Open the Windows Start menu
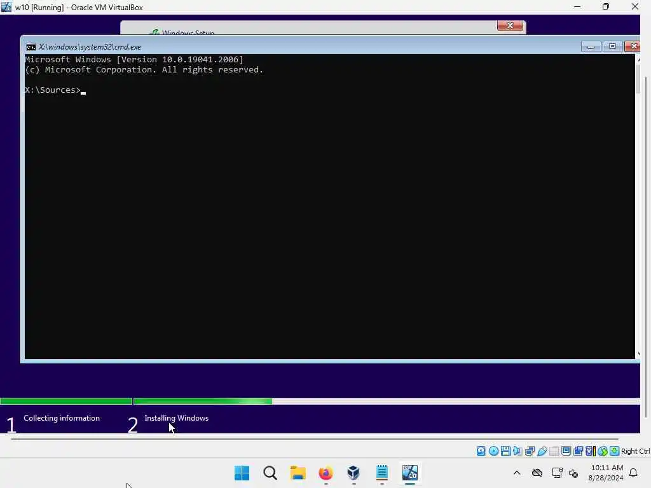The height and width of the screenshot is (488, 651). (242, 473)
